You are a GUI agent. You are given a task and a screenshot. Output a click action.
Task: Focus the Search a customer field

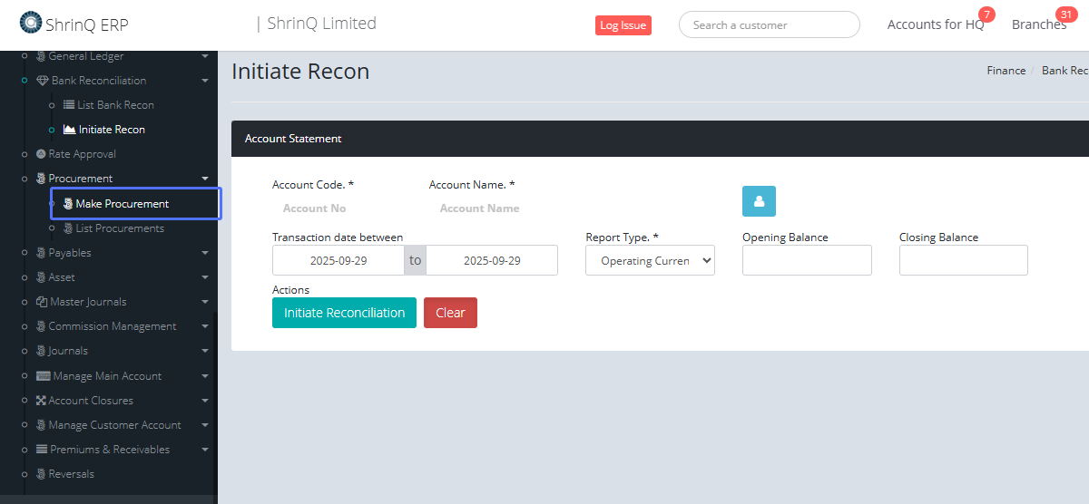pyautogui.click(x=769, y=25)
